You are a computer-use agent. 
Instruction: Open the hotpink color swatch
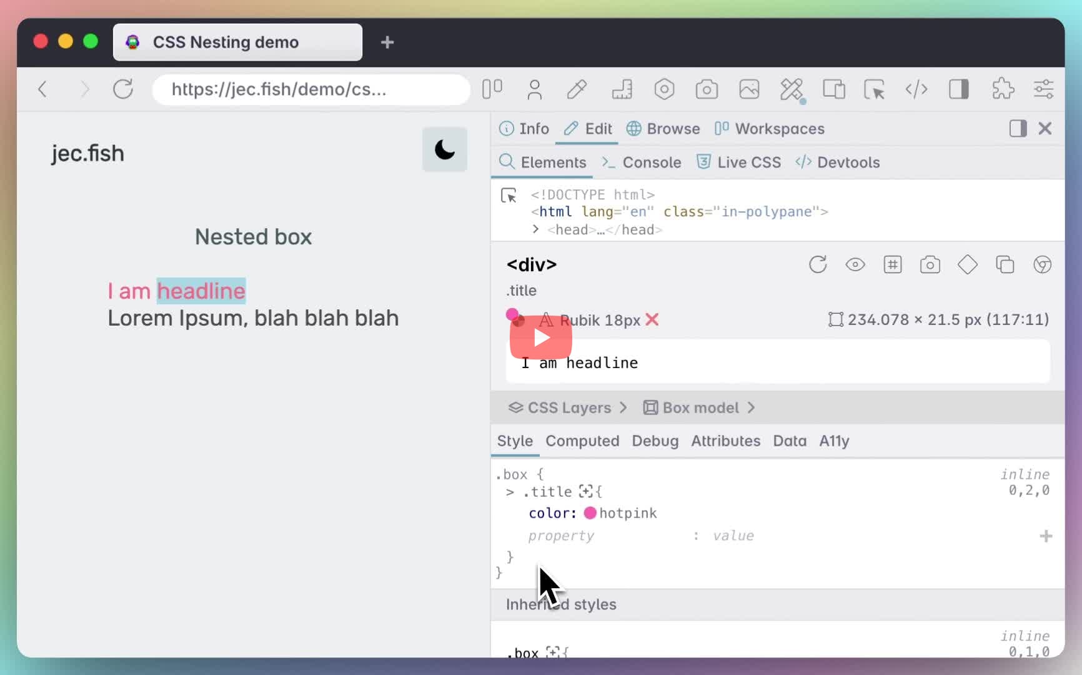point(590,513)
